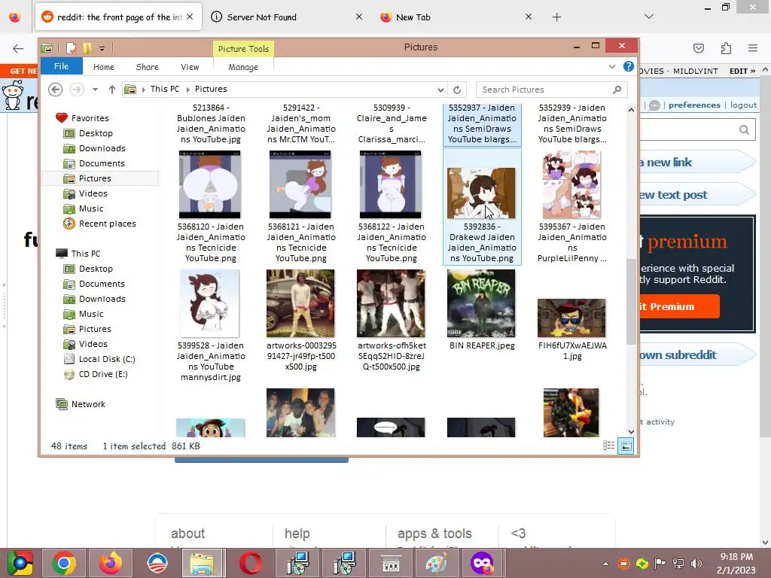The width and height of the screenshot is (771, 578).
Task: Click reddit EDIT » link
Action: coord(742,71)
